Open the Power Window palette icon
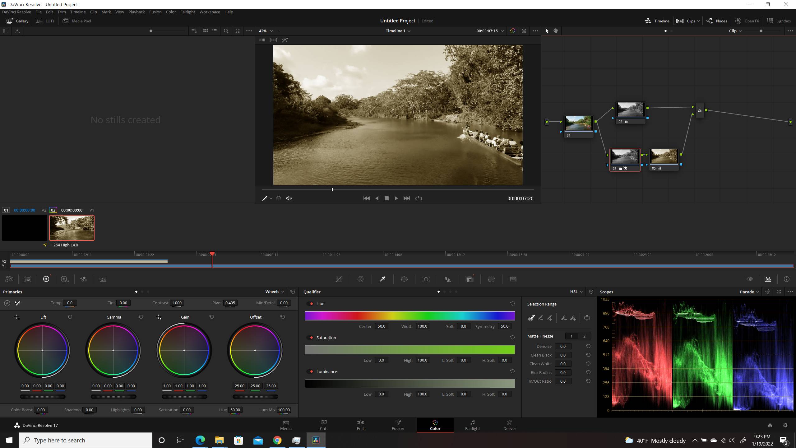Image resolution: width=796 pixels, height=448 pixels. (404, 279)
